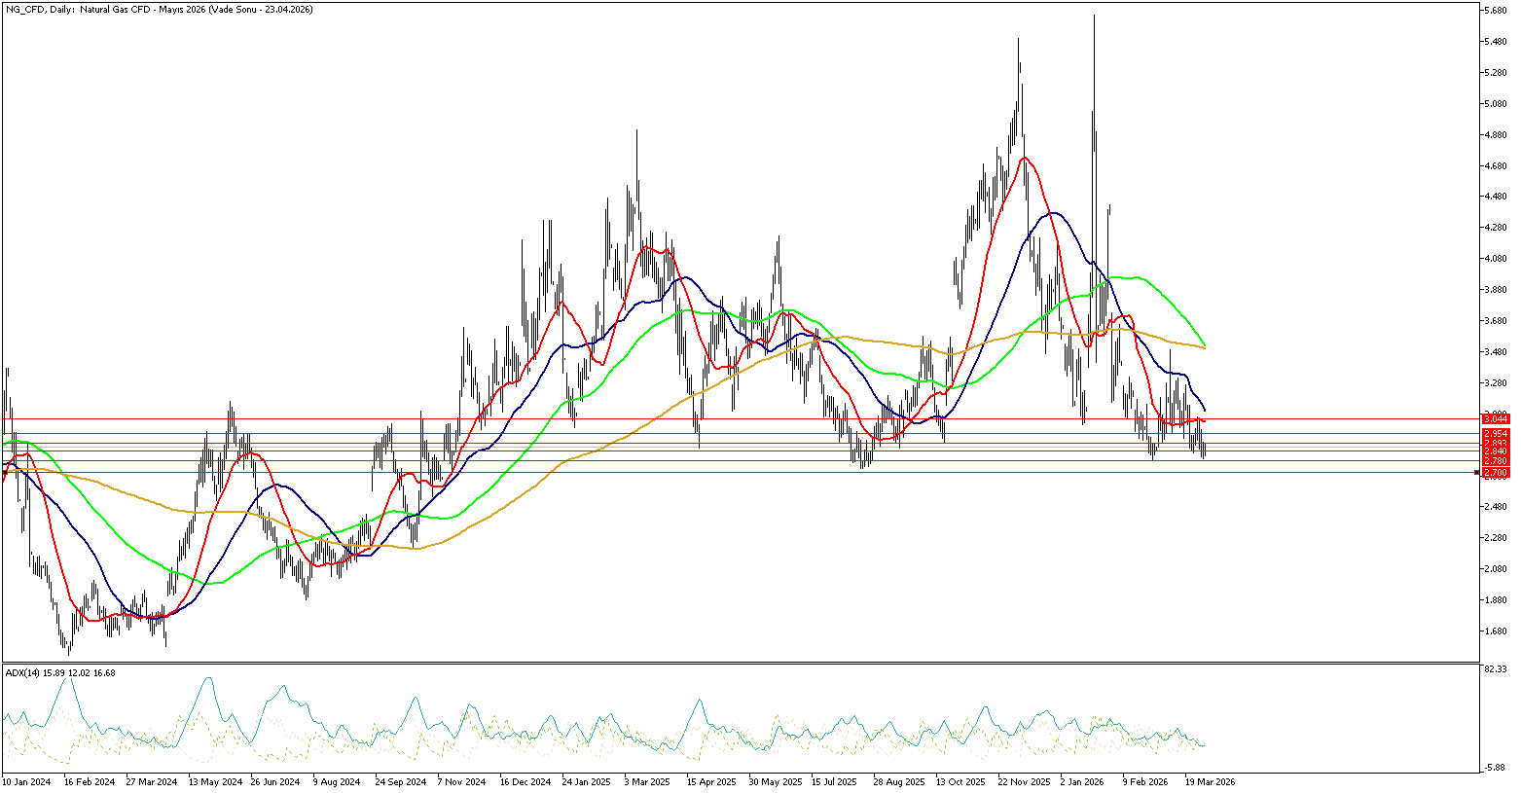Click the 19 Mar 2026 date label
Screen dimensions: 1521x793
1210,781
